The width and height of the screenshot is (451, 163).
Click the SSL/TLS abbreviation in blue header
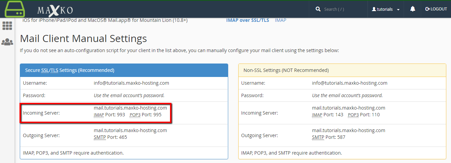50,70
